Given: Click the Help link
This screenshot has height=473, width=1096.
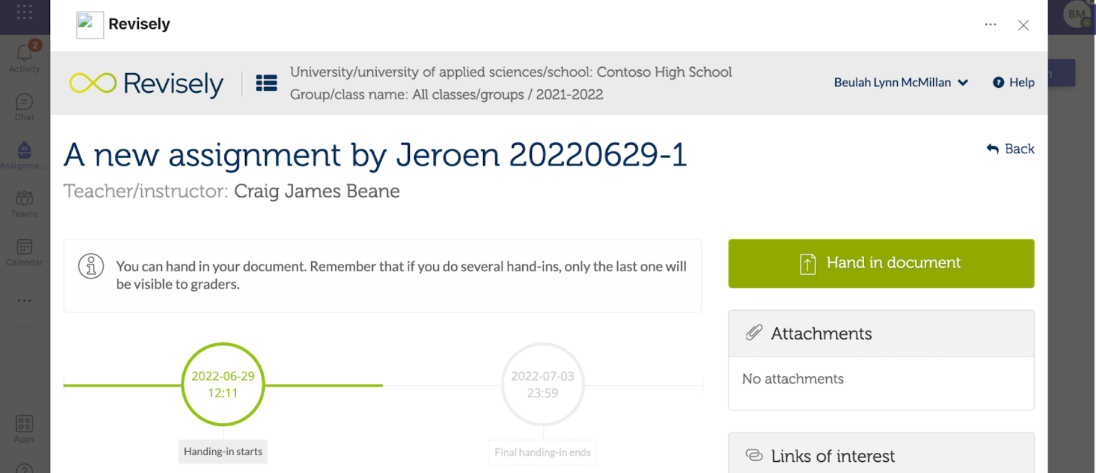Looking at the screenshot, I should pyautogui.click(x=1014, y=83).
